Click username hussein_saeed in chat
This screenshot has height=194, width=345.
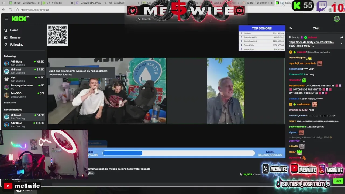tap(298, 116)
